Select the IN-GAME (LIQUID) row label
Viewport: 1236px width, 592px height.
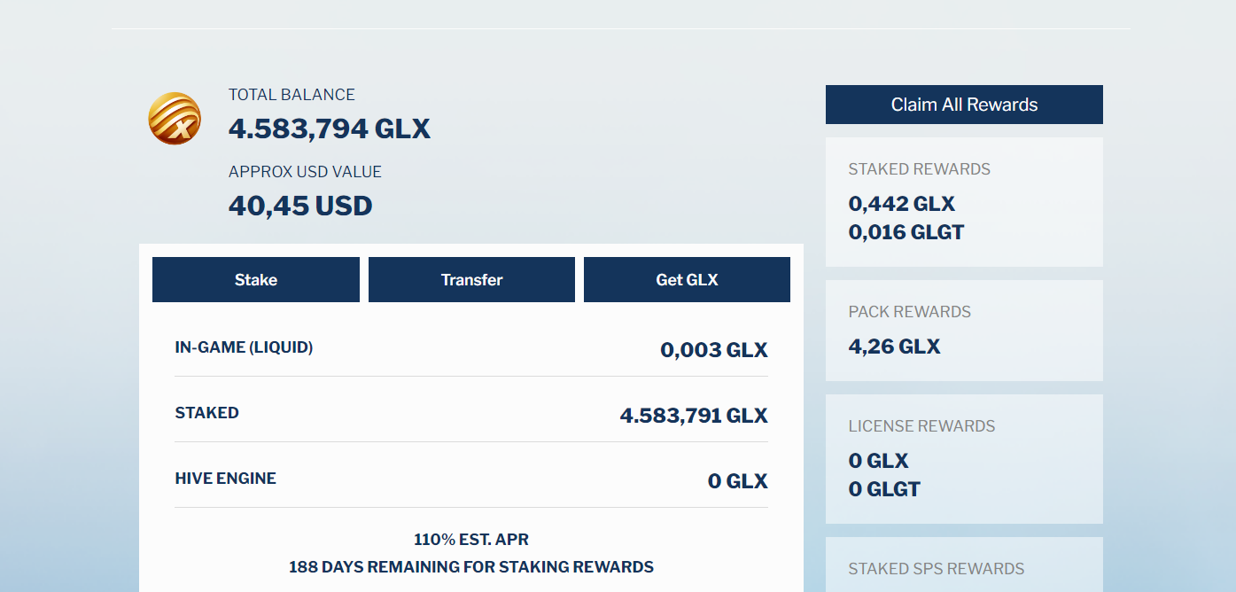point(244,347)
